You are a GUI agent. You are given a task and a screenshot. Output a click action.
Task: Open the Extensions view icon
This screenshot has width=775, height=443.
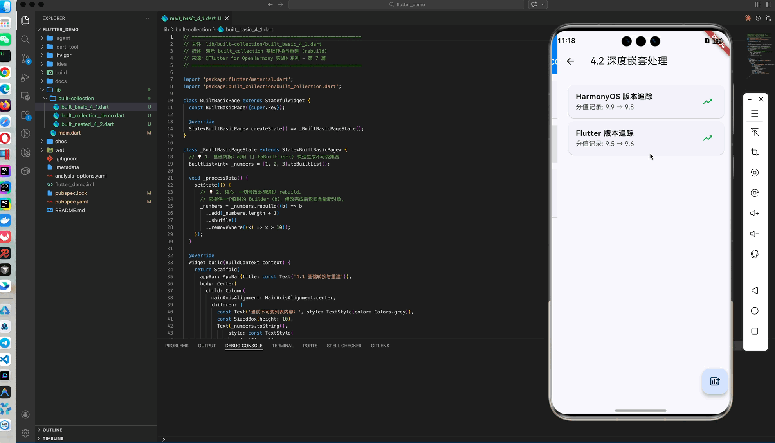click(x=25, y=115)
